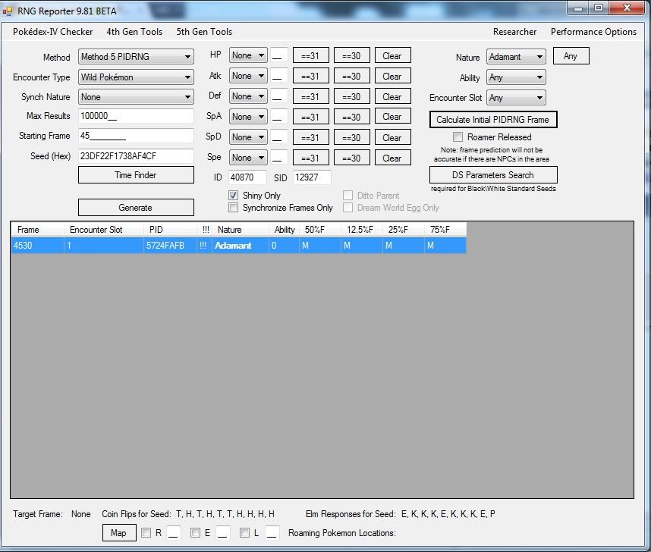Open the Researcher menu
651x552 pixels.
[514, 32]
